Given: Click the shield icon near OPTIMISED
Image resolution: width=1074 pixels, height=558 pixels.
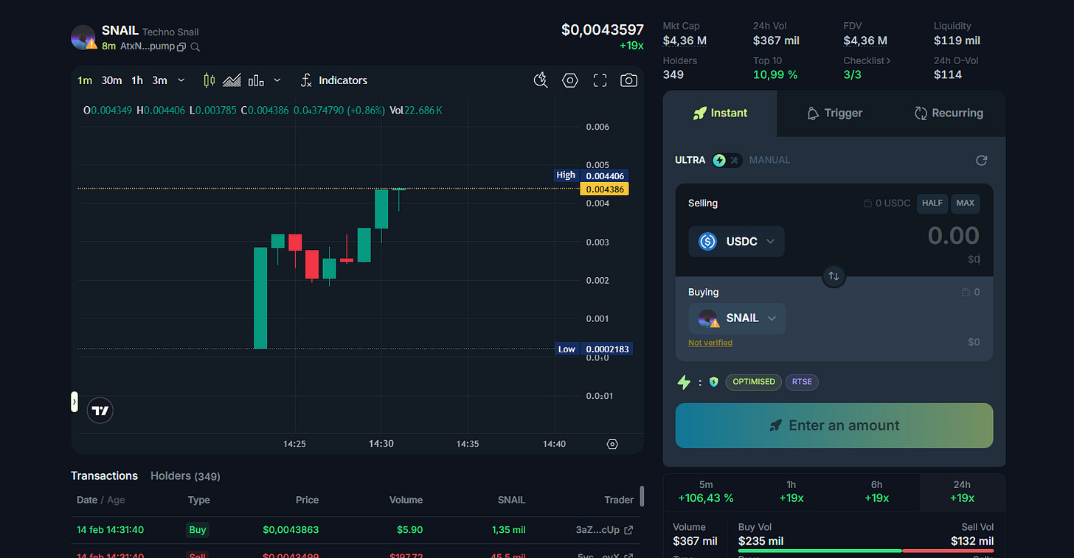Looking at the screenshot, I should [x=713, y=382].
